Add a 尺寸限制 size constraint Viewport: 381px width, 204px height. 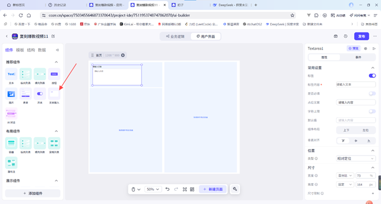click(x=373, y=194)
